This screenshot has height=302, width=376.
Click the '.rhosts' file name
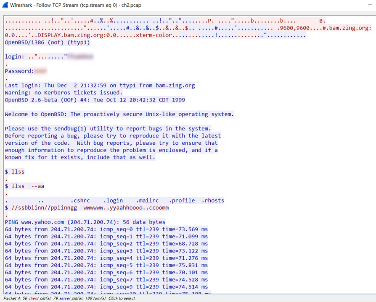(213, 200)
